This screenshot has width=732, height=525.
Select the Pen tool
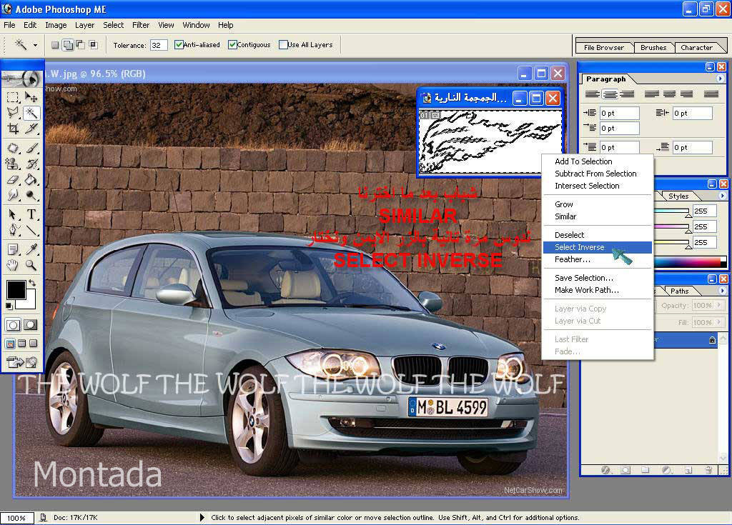click(x=13, y=230)
